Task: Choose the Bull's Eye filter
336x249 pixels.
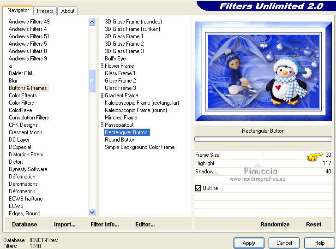Action: point(115,59)
